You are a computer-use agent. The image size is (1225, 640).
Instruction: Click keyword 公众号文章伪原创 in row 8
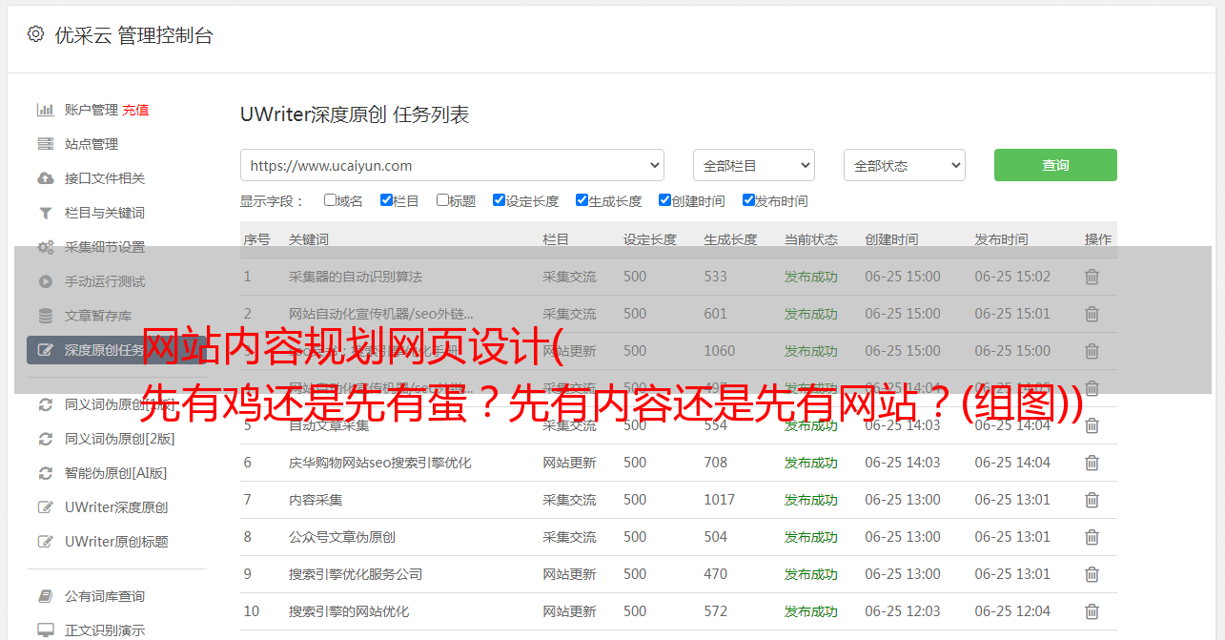tap(341, 537)
